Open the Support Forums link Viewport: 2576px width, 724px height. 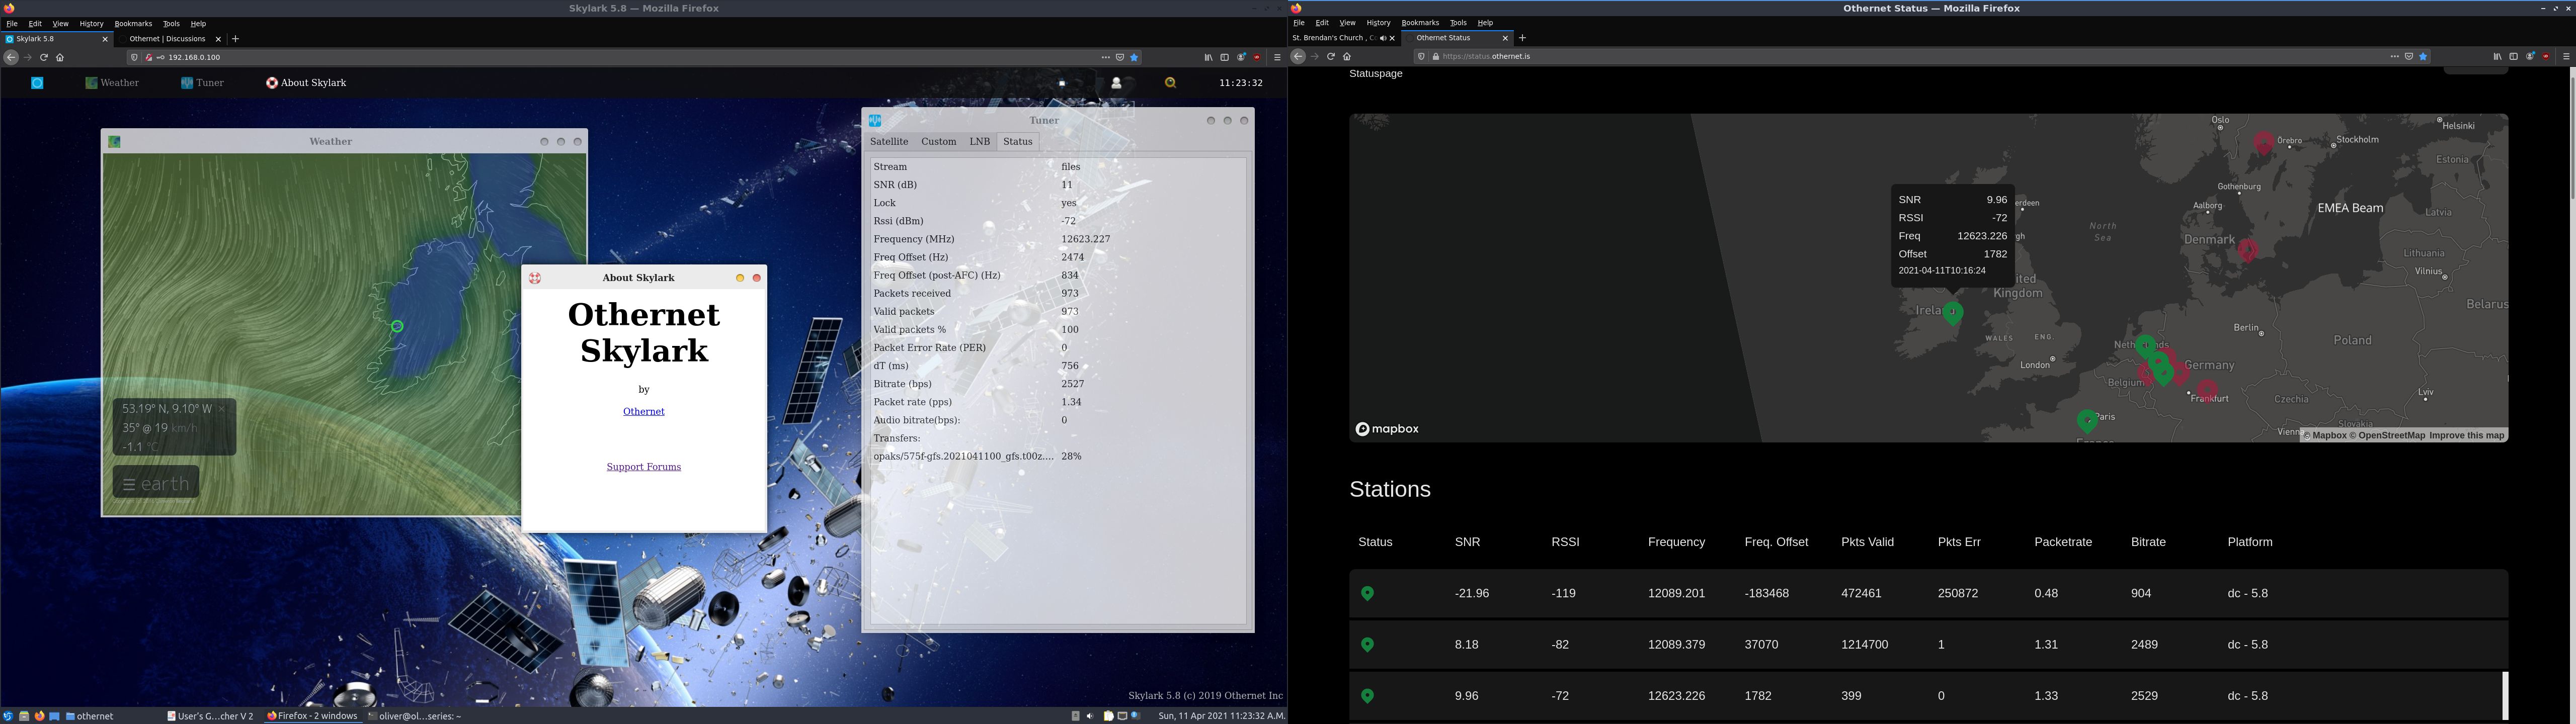coord(643,467)
